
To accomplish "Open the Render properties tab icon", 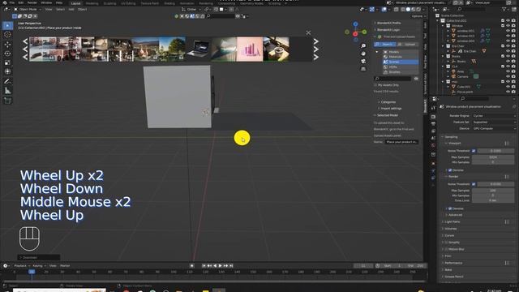I will tap(433, 117).
